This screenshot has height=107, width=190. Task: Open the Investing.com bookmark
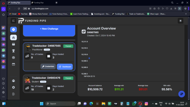point(101,14)
